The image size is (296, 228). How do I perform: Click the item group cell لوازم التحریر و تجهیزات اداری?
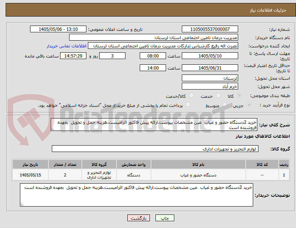(99, 175)
